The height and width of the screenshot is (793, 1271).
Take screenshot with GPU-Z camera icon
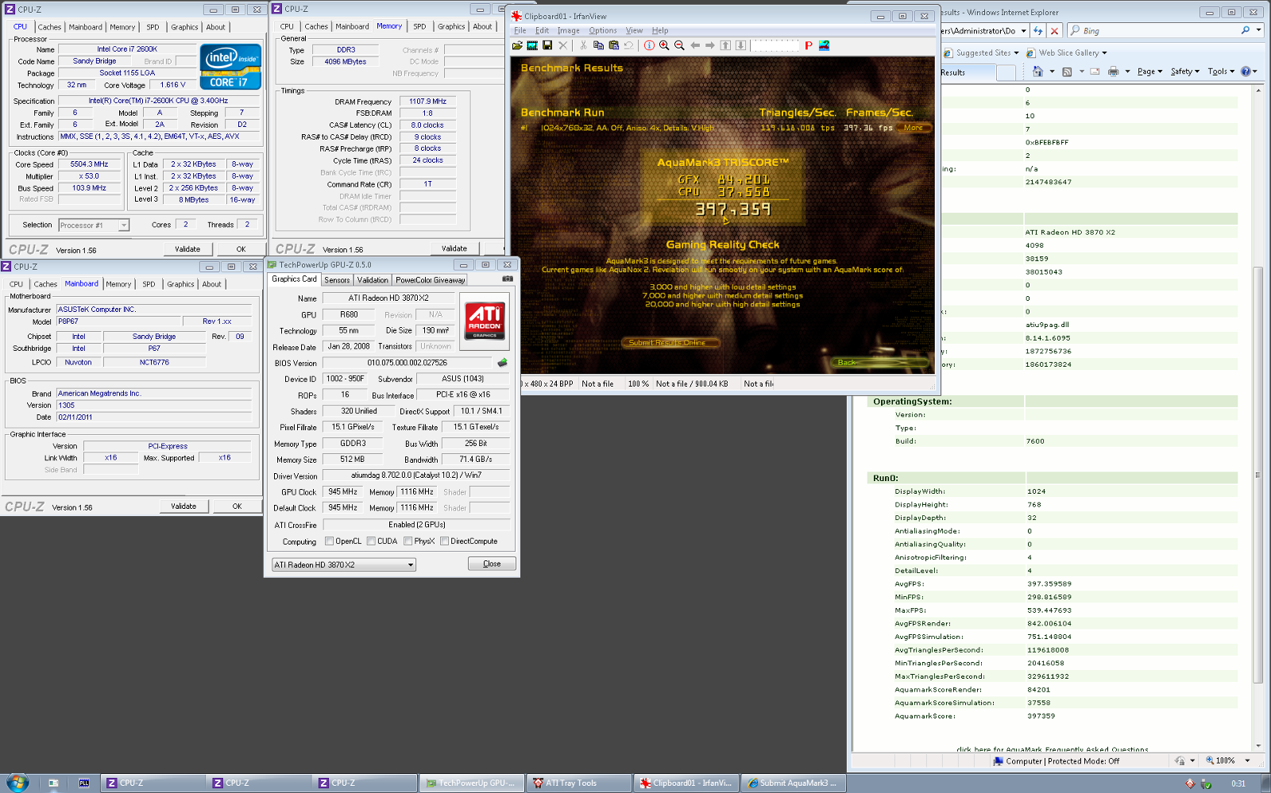click(508, 279)
